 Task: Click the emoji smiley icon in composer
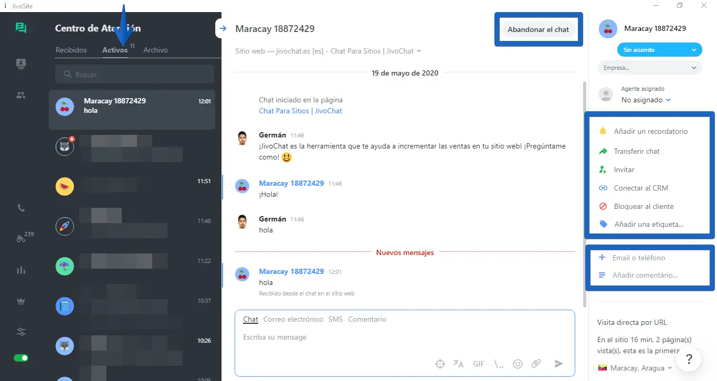(x=518, y=364)
